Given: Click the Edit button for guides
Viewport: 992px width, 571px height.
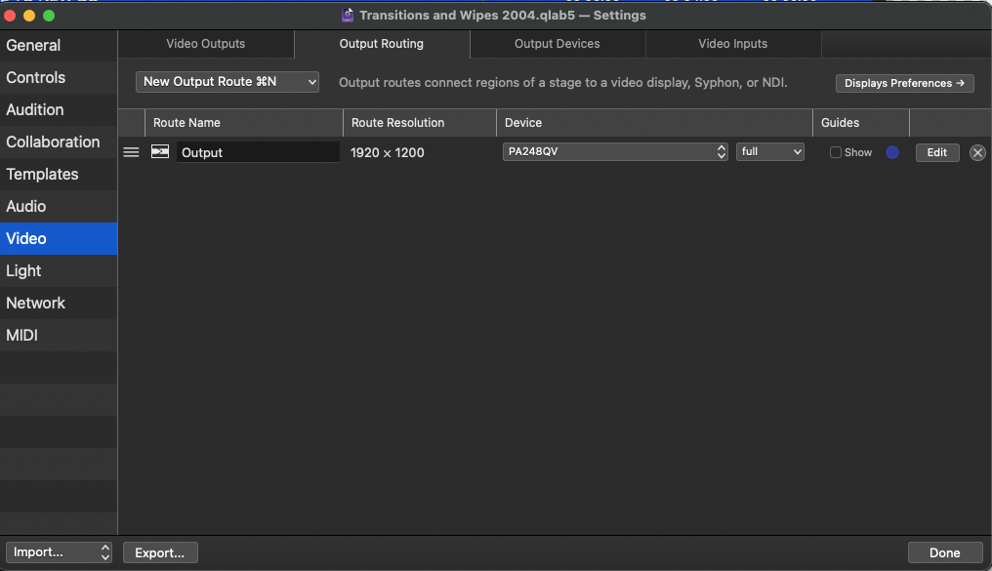Looking at the screenshot, I should point(936,152).
